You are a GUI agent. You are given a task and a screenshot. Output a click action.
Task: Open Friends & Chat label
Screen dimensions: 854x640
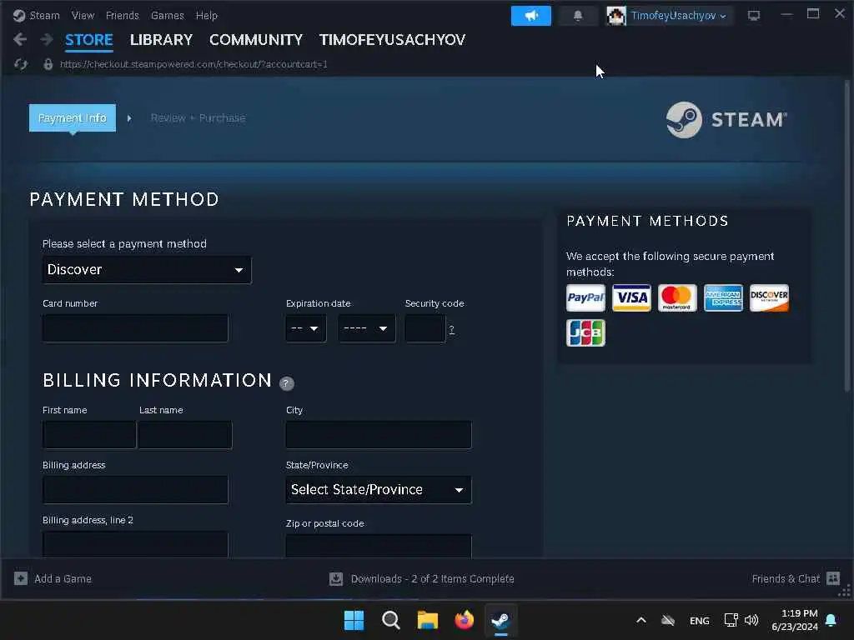786,578
